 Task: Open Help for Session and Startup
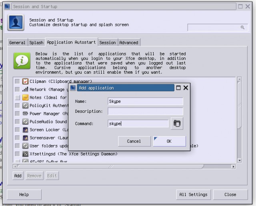tap(24, 194)
